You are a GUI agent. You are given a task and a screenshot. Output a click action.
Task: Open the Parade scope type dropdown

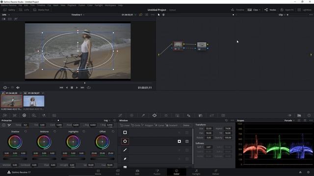(x=289, y=120)
